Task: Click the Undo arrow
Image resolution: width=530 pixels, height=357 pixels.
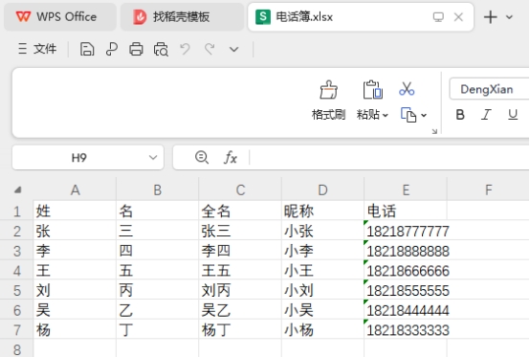Action: [x=185, y=49]
